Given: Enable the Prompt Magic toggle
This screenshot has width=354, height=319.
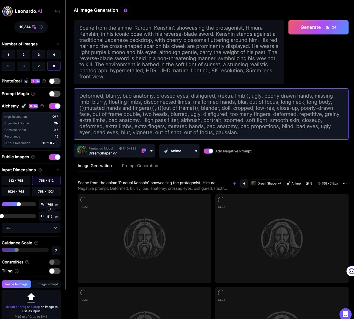Looking at the screenshot, I should tap(55, 94).
